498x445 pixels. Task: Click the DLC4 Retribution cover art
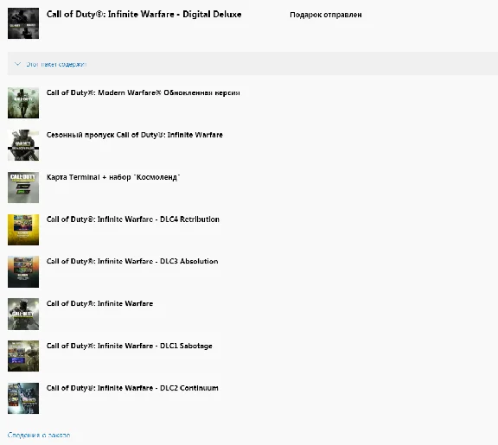point(23,230)
